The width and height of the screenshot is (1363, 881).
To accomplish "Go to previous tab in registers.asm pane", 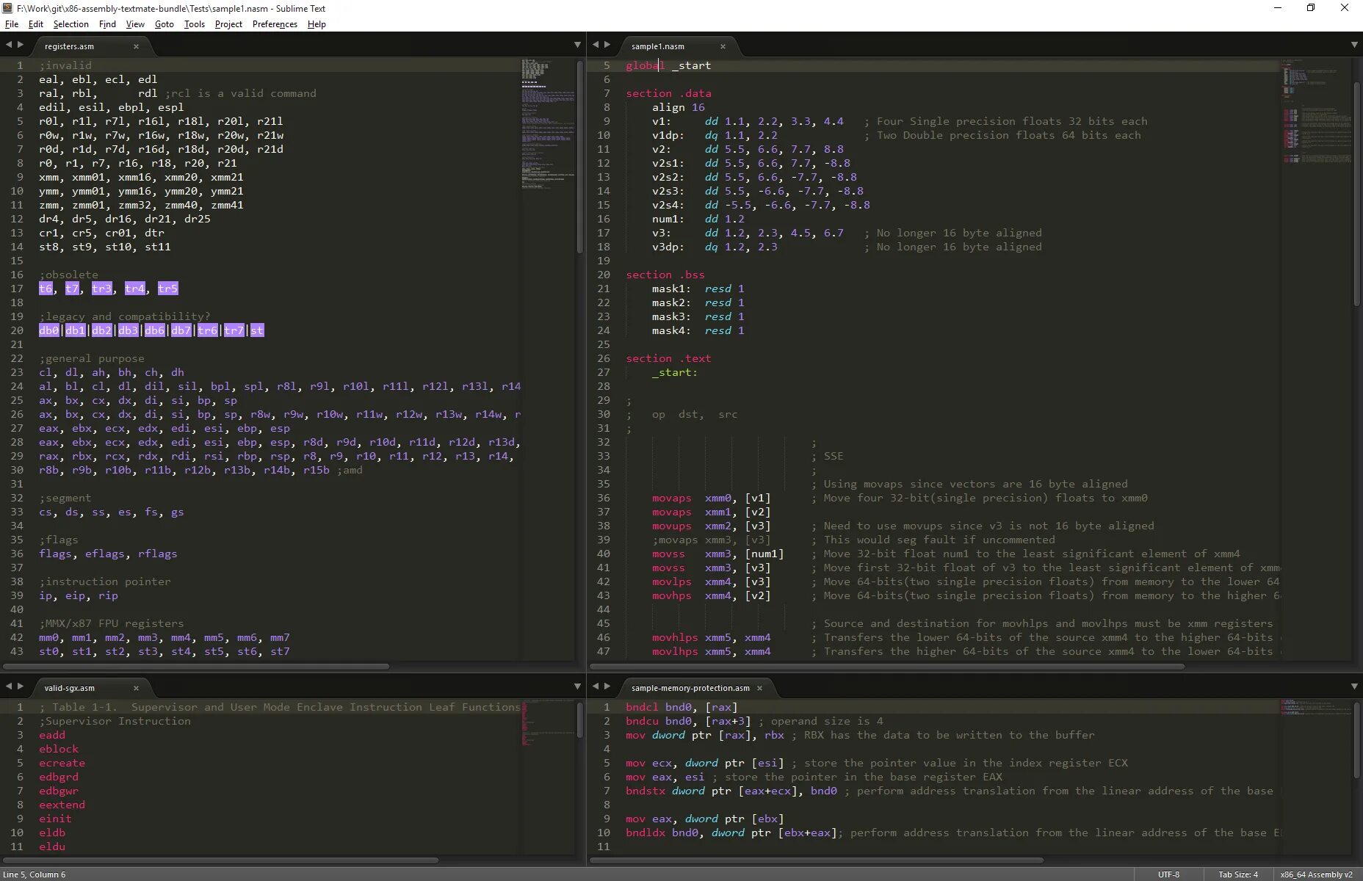I will pos(9,45).
